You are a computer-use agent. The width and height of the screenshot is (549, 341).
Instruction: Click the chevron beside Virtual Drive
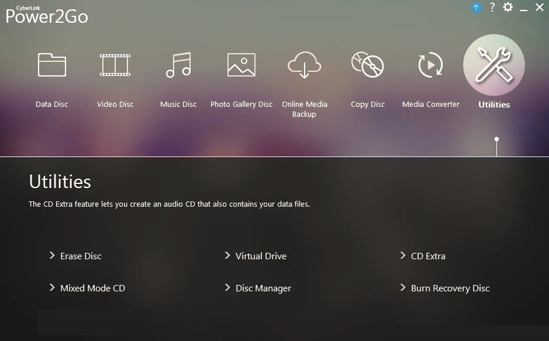[227, 255]
